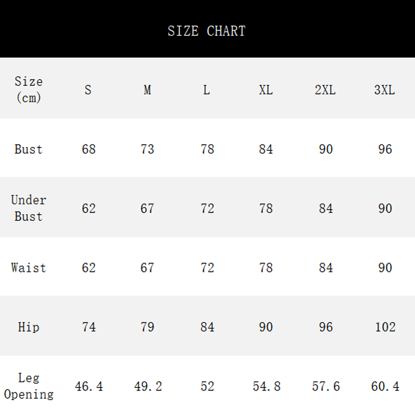The width and height of the screenshot is (415, 415).
Task: Click Bust value 96 for size 3XL
Action: 385,149
